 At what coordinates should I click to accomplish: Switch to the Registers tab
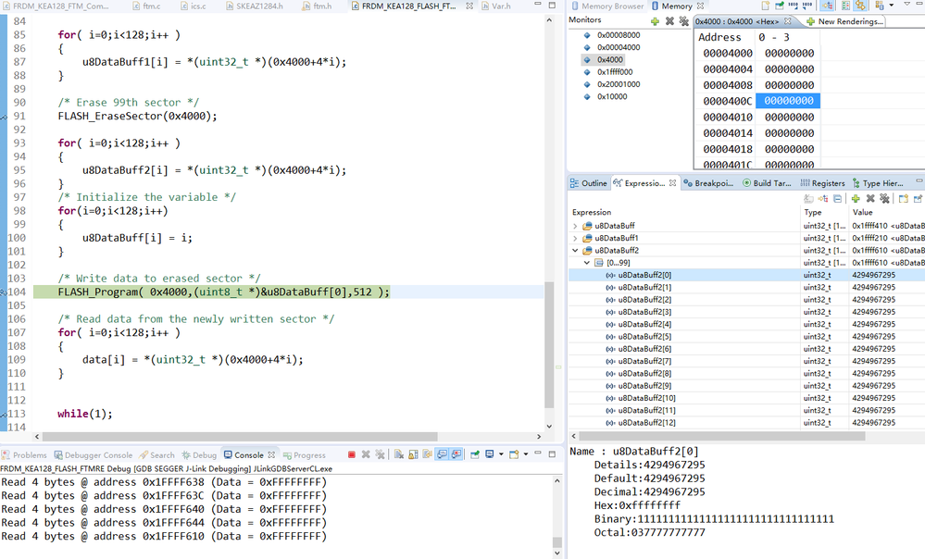tap(823, 183)
